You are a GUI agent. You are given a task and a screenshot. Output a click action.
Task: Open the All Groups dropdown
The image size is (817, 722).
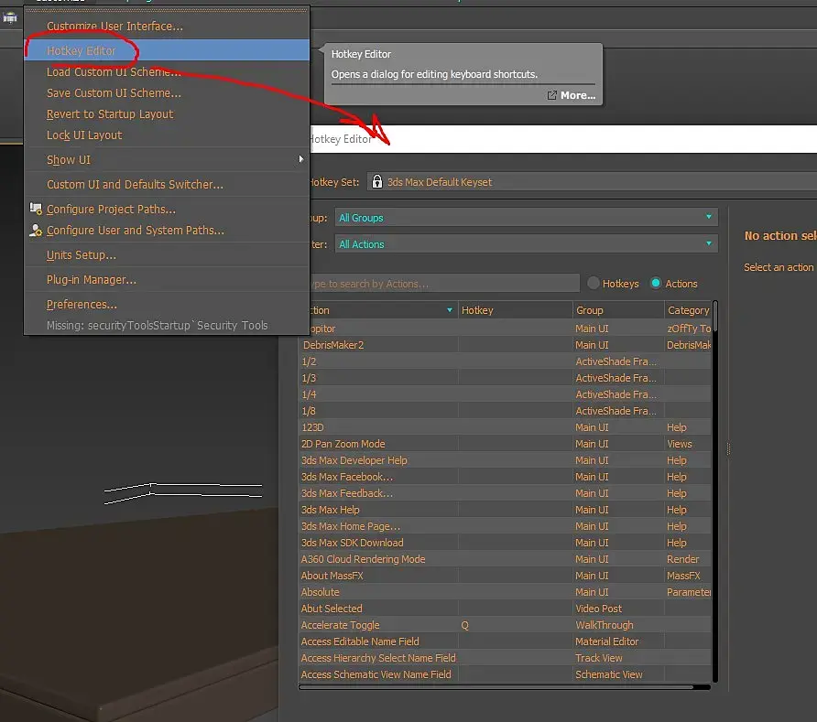(x=527, y=218)
